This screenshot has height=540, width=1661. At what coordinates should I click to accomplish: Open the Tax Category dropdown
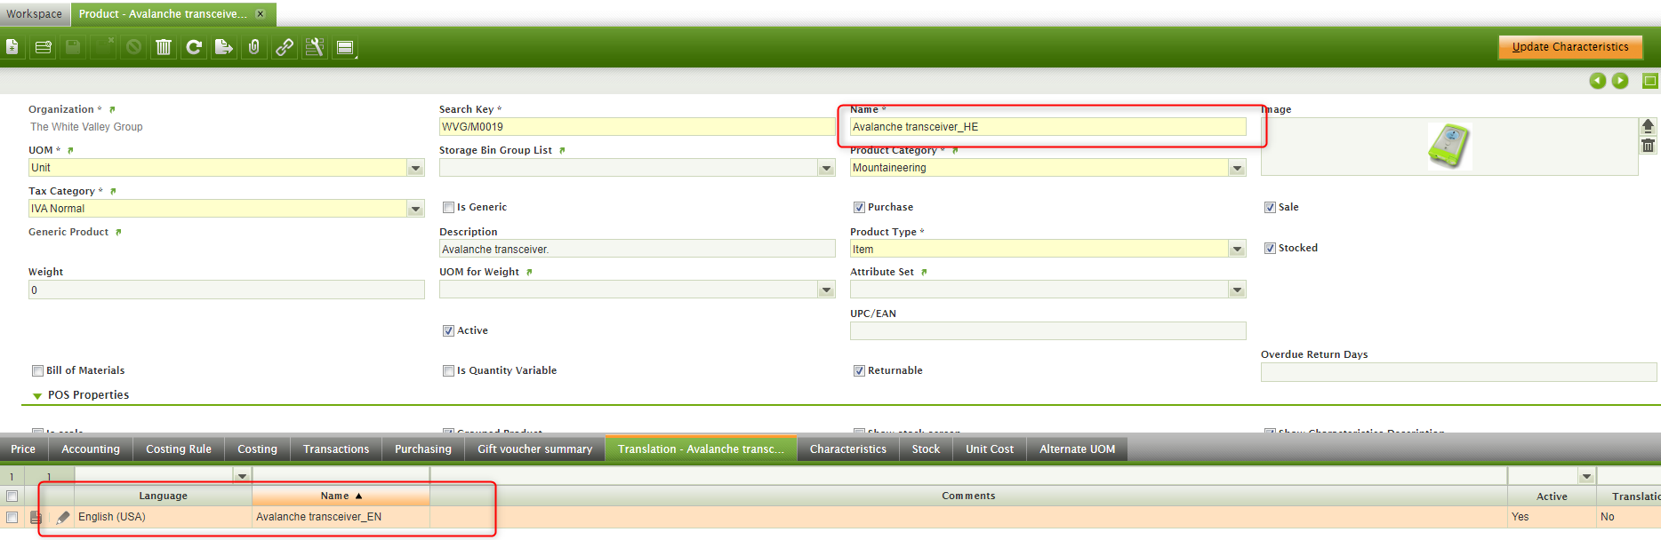415,209
